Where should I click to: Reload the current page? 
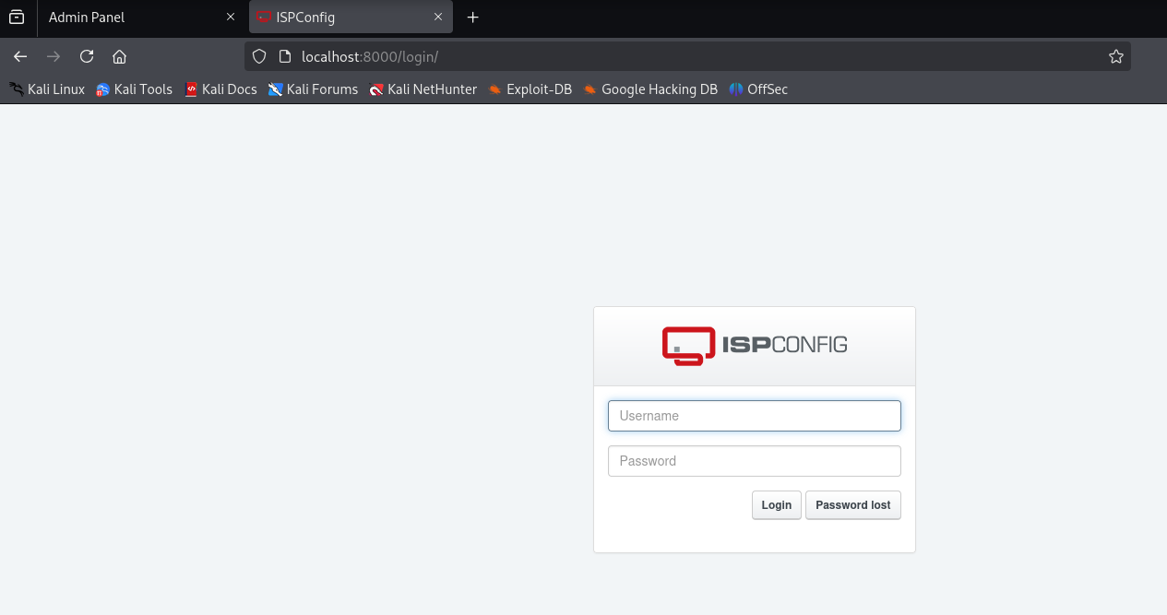click(x=87, y=56)
